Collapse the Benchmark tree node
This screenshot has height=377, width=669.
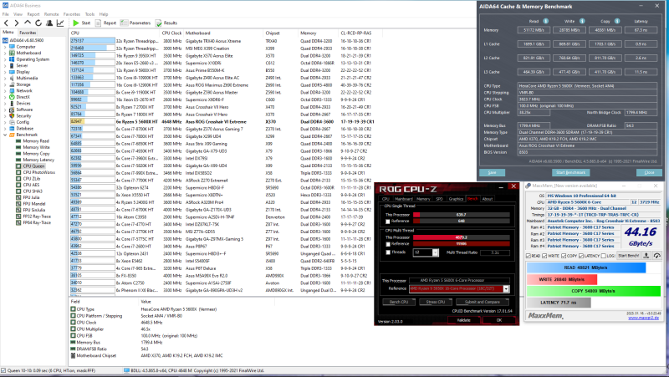[x=5, y=135]
